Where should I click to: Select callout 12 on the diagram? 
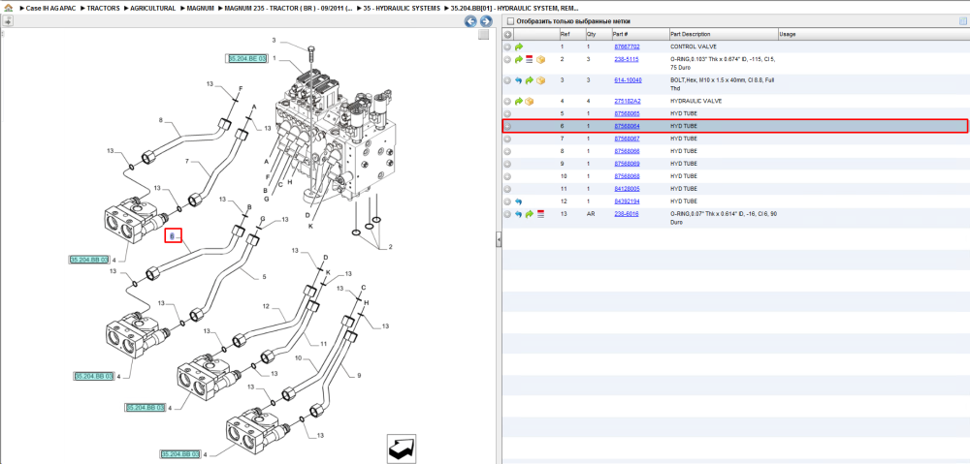click(266, 306)
